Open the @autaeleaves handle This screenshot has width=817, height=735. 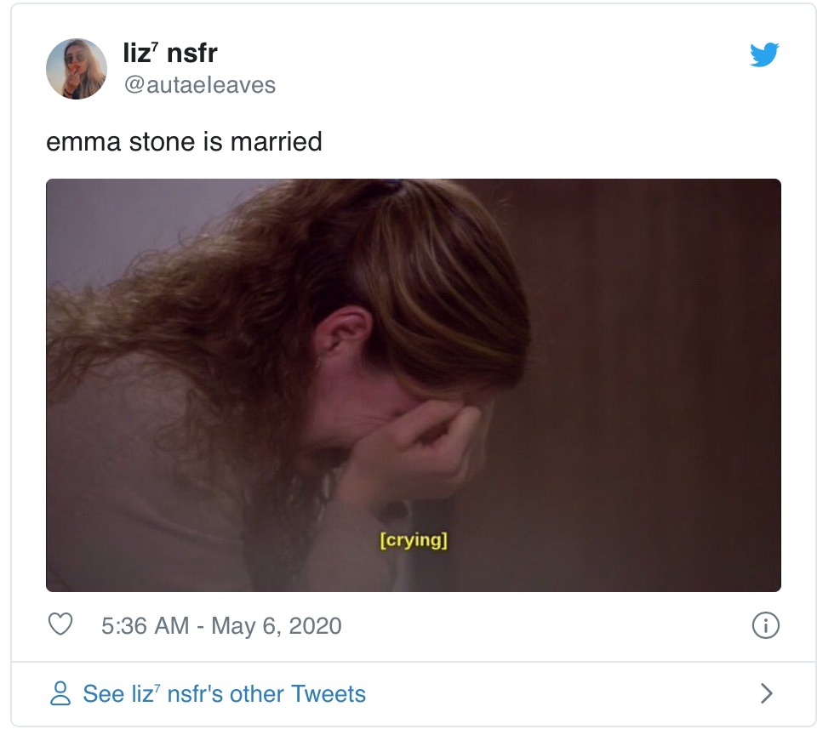point(199,85)
